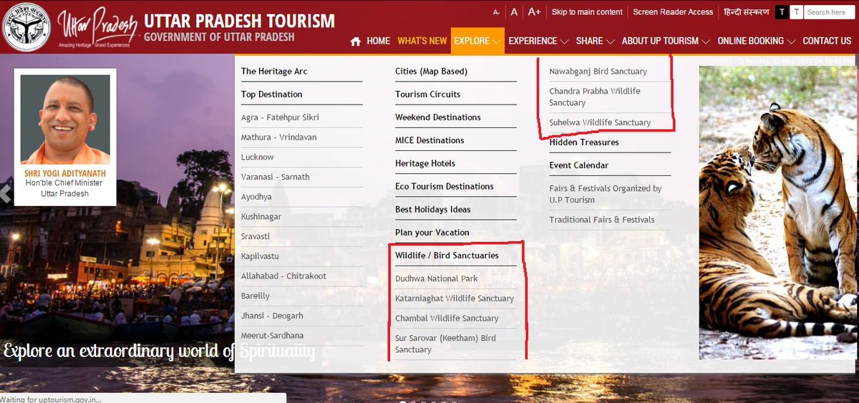Increase font size with A+ button
The height and width of the screenshot is (403, 859).
point(534,12)
